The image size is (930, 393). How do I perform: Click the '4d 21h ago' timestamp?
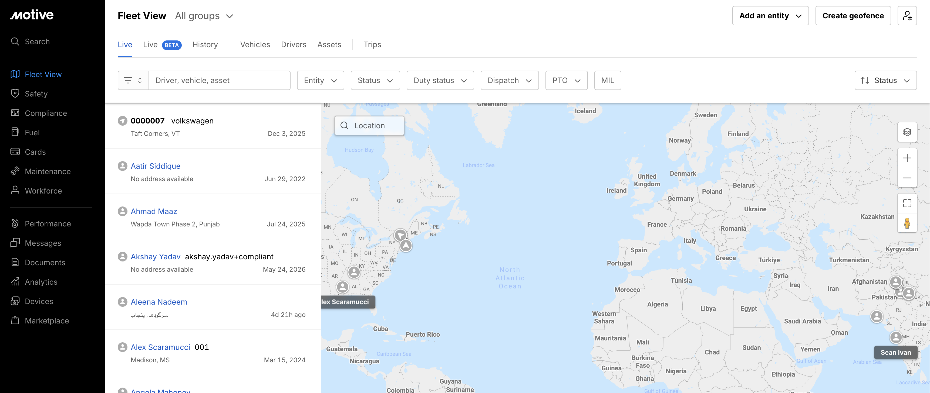(x=288, y=315)
